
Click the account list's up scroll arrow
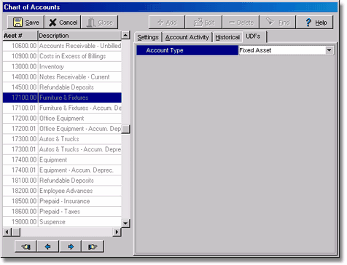pos(125,36)
